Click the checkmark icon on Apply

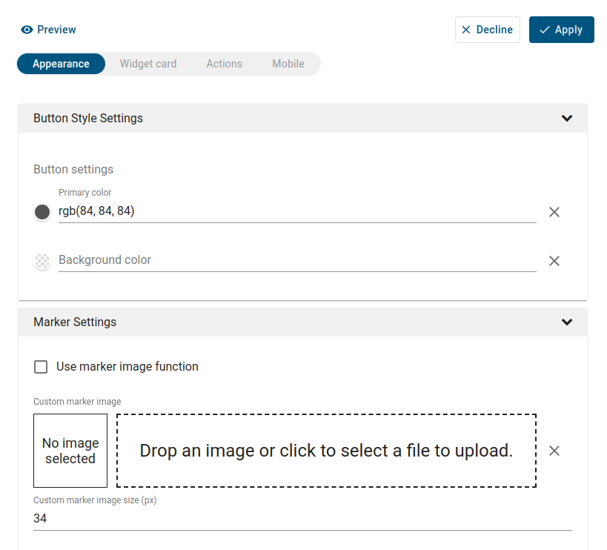click(545, 30)
